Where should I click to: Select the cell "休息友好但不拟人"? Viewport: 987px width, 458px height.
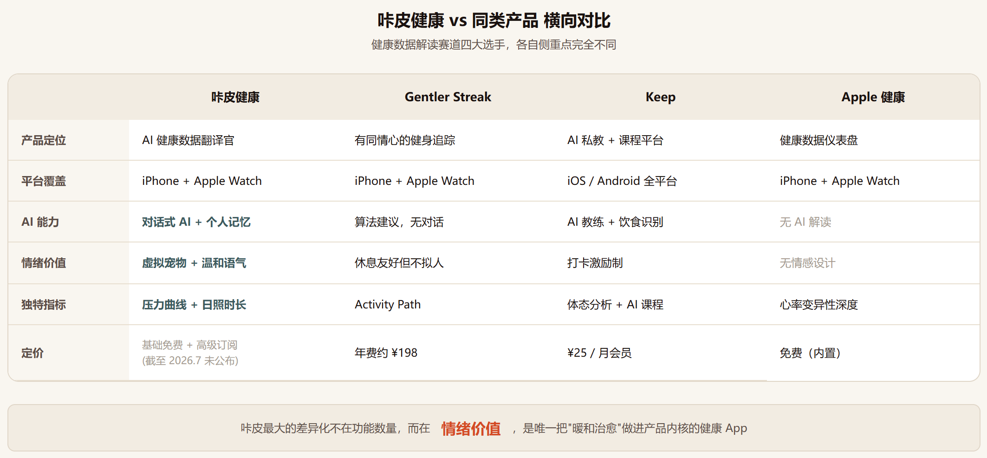pos(399,263)
